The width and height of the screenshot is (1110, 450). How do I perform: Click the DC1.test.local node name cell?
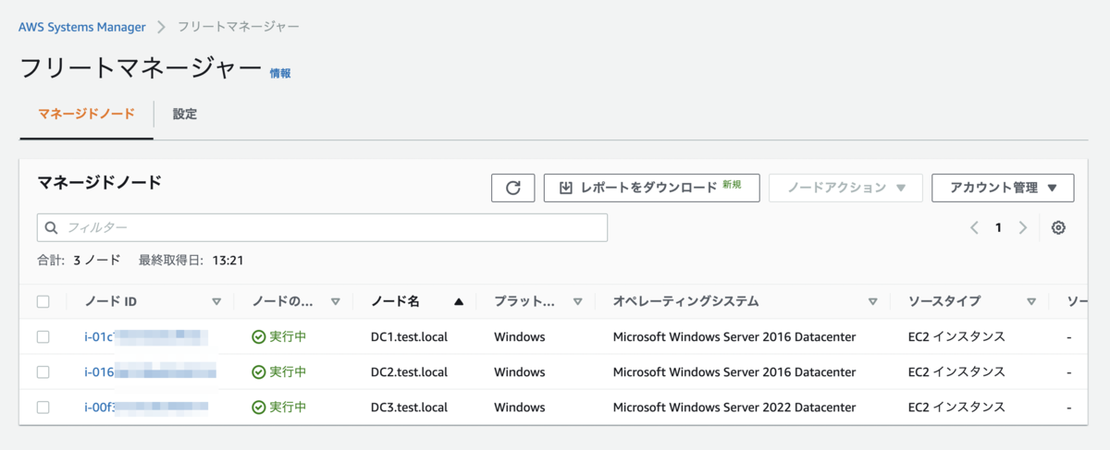click(409, 336)
